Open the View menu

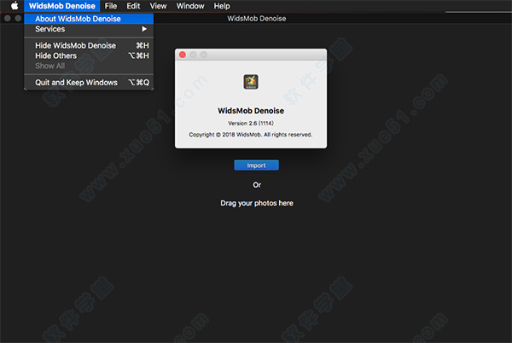coord(158,6)
